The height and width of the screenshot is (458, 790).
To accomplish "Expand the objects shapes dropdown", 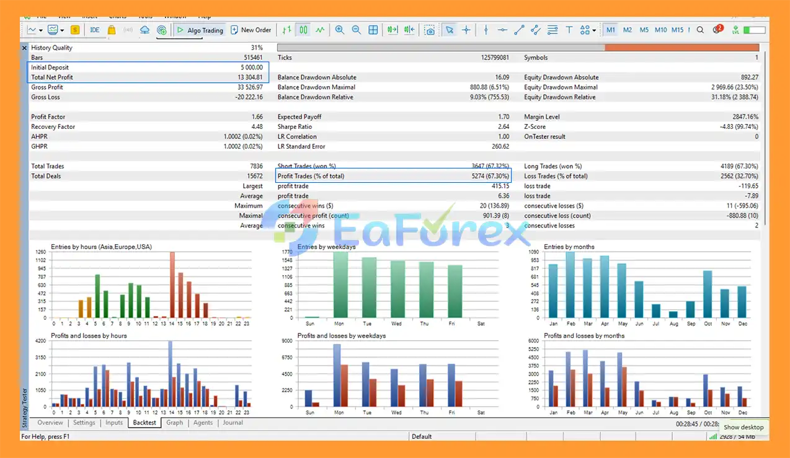I will (593, 30).
